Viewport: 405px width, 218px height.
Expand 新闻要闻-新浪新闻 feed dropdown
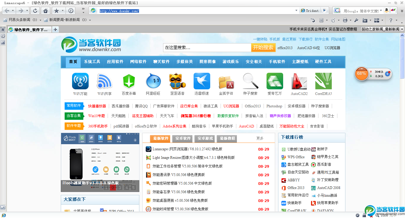click(x=90, y=20)
